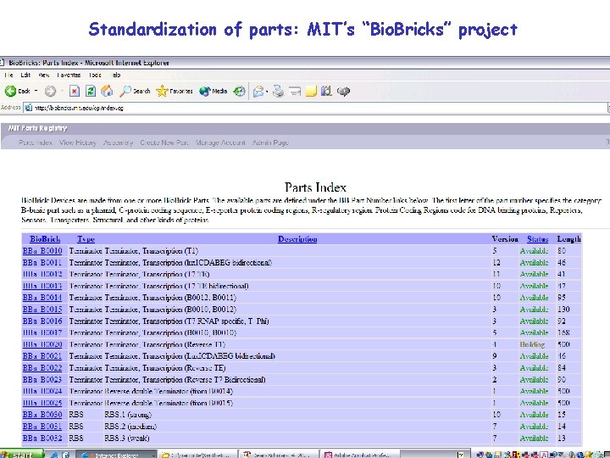
Task: Sort by the Status column header
Action: click(538, 238)
